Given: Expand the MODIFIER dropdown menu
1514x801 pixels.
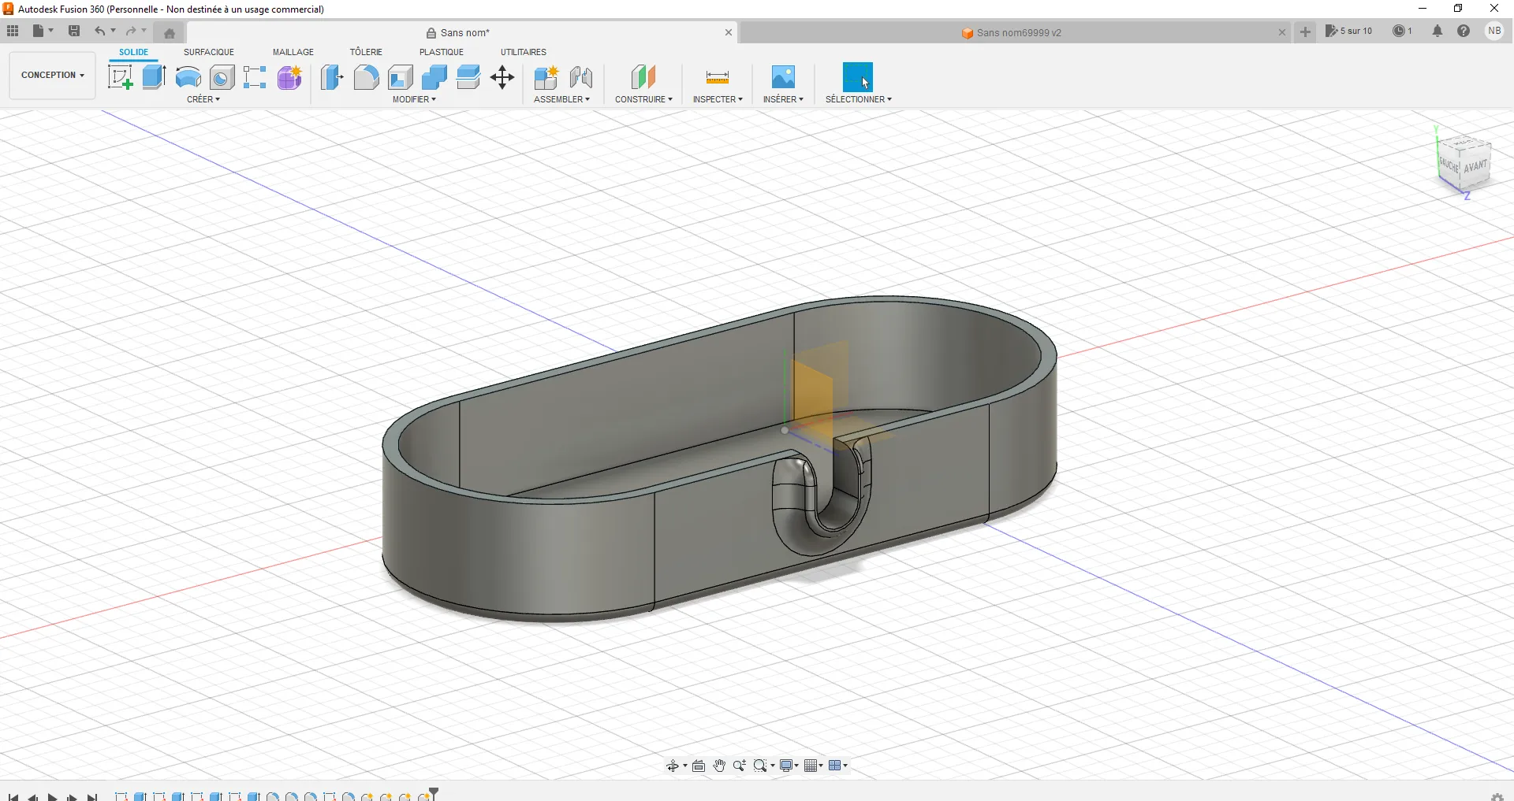Looking at the screenshot, I should point(414,99).
